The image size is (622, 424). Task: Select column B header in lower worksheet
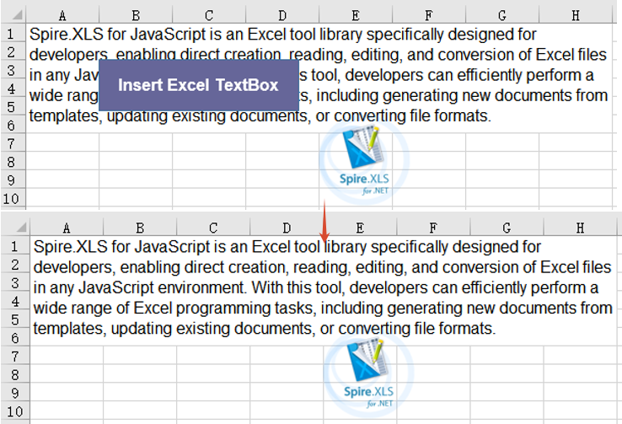tap(140, 228)
